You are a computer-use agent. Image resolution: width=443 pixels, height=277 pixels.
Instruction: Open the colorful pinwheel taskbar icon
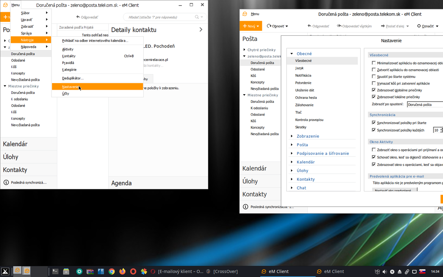point(144,271)
